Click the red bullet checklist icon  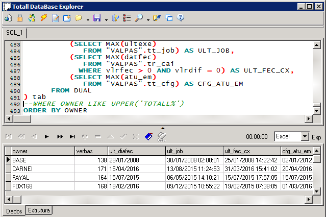point(127,18)
